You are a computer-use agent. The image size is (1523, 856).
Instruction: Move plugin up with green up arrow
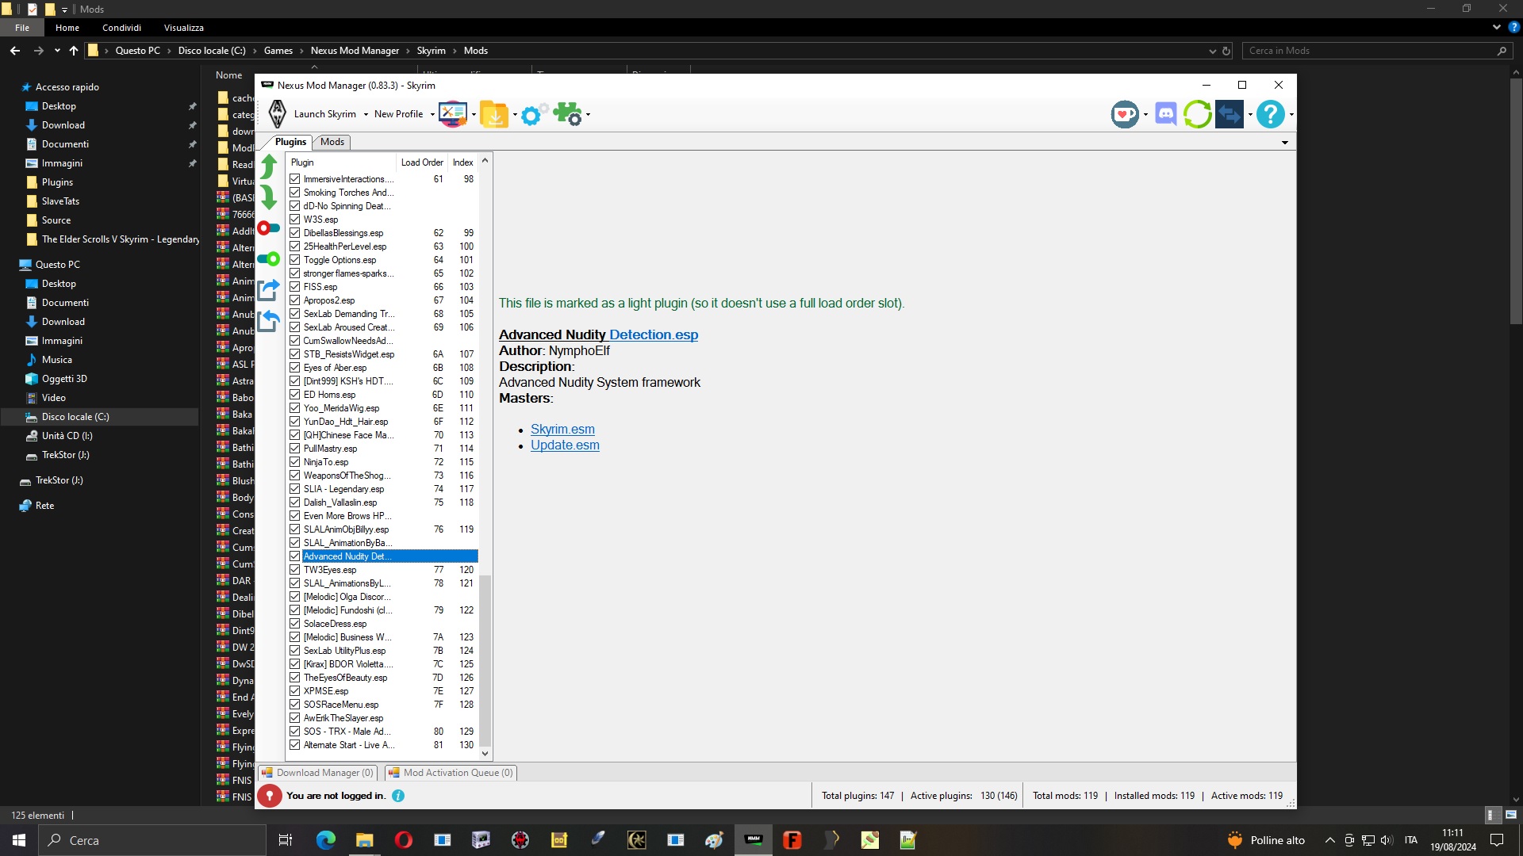(269, 166)
